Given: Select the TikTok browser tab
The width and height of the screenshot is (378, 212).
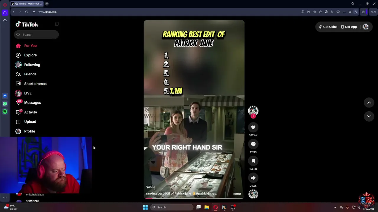Looking at the screenshot, I should coord(27,4).
